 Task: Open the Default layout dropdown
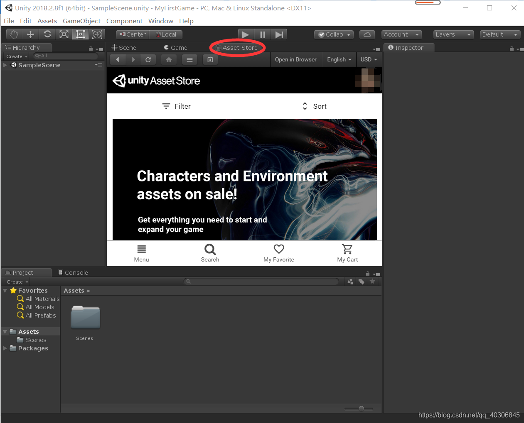(x=500, y=34)
